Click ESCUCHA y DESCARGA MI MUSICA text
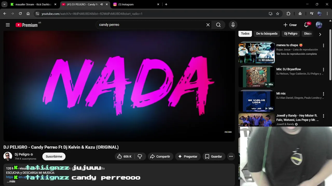The height and width of the screenshot is (186, 332). tap(30, 173)
